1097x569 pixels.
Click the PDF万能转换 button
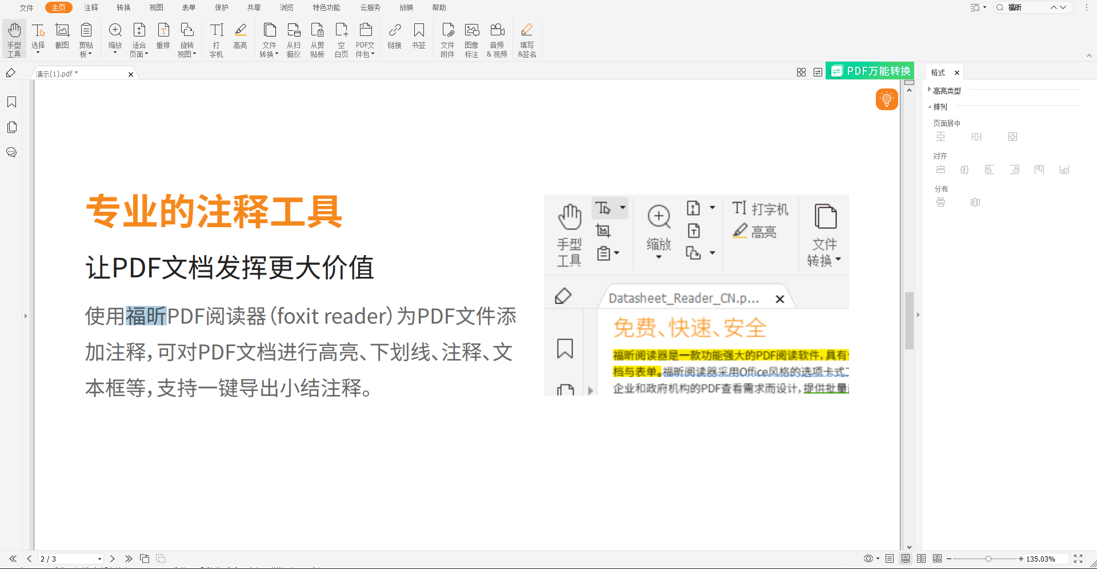[869, 71]
